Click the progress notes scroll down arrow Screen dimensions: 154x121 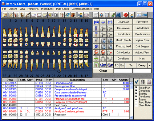(x=131, y=118)
